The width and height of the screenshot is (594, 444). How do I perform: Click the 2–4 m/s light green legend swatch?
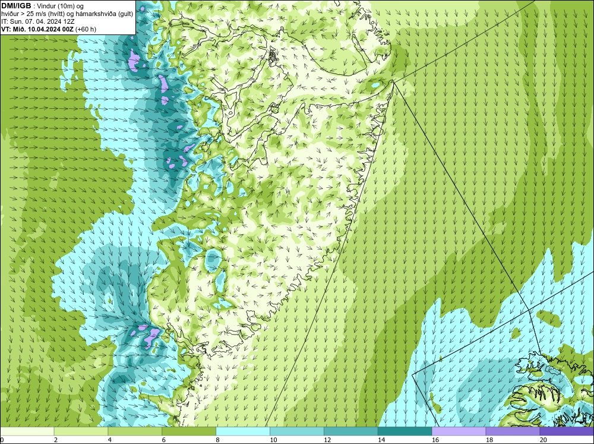point(81,432)
